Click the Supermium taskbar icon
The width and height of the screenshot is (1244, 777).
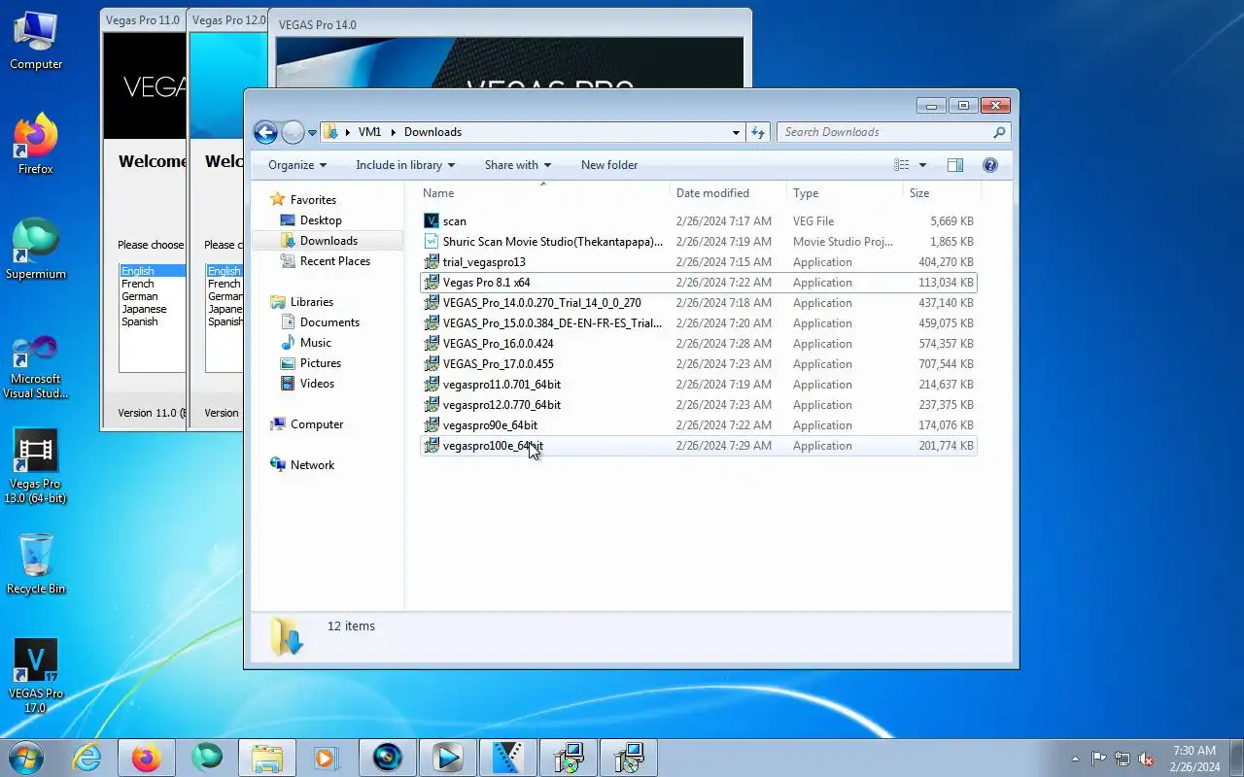[x=207, y=758]
